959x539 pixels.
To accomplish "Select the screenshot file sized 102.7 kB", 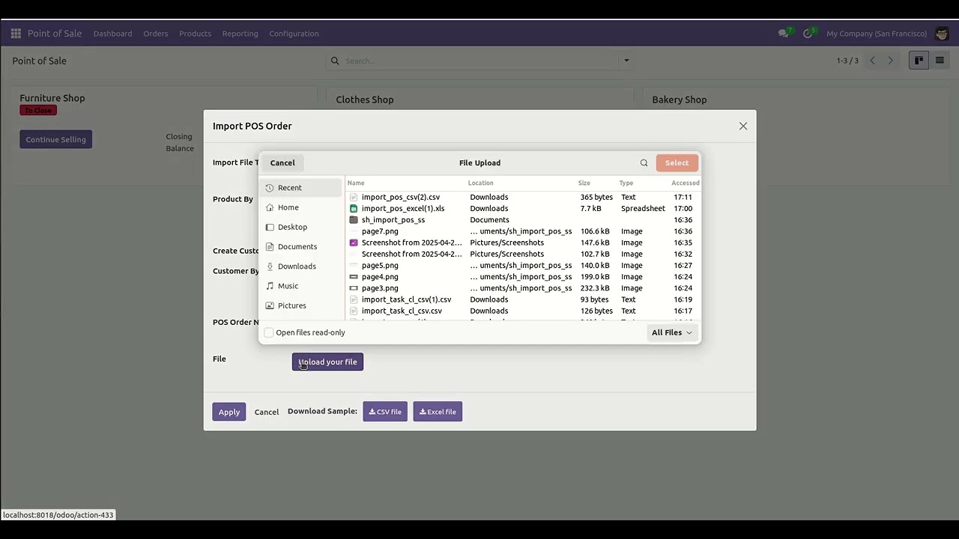I will (523, 254).
